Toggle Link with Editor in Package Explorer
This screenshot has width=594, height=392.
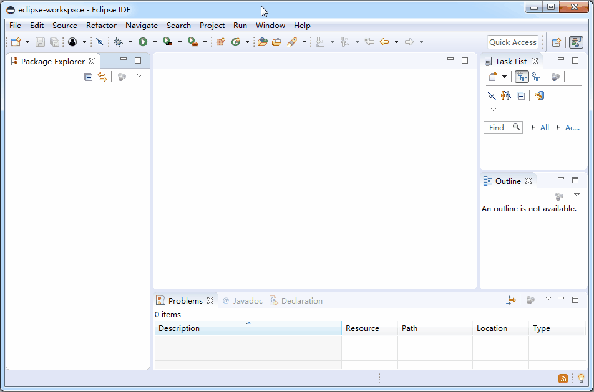click(102, 77)
